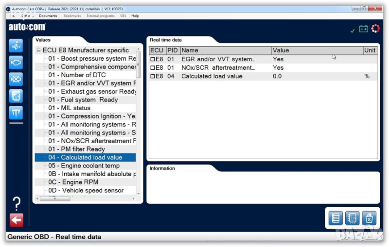Go back using the red arrow button
389x247 pixels.
click(x=16, y=220)
